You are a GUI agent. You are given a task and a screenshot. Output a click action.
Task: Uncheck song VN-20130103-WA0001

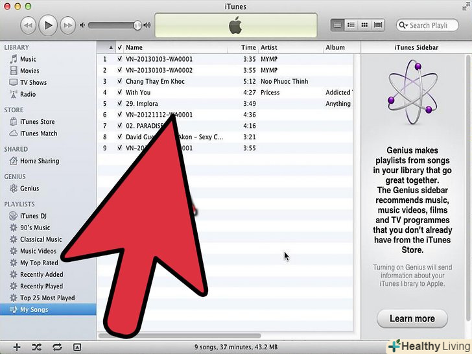pyautogui.click(x=120, y=59)
